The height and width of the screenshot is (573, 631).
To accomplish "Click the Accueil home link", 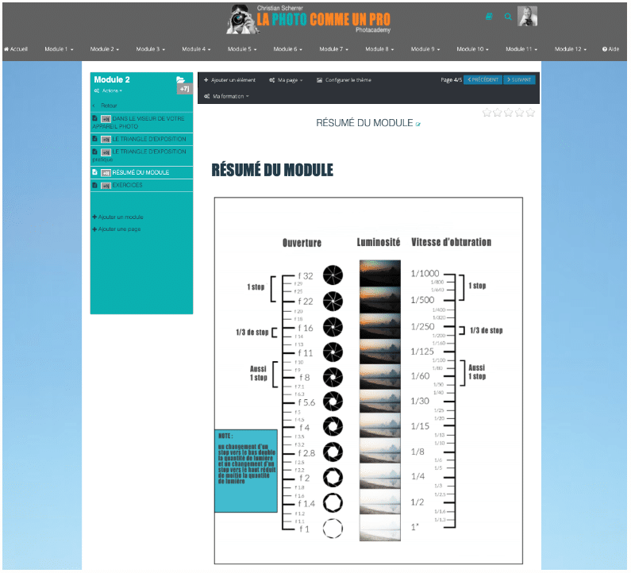I will click(x=16, y=49).
